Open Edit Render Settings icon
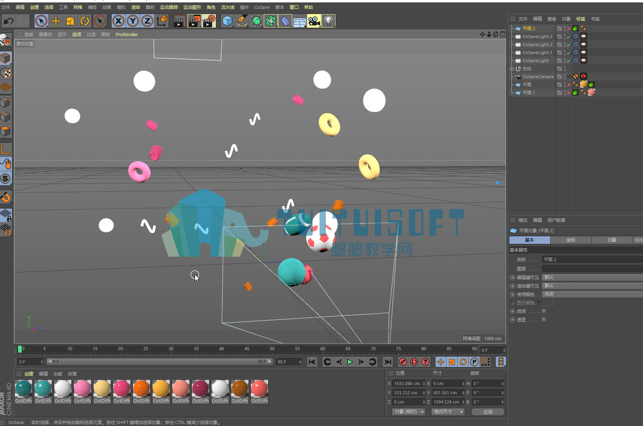 point(209,21)
